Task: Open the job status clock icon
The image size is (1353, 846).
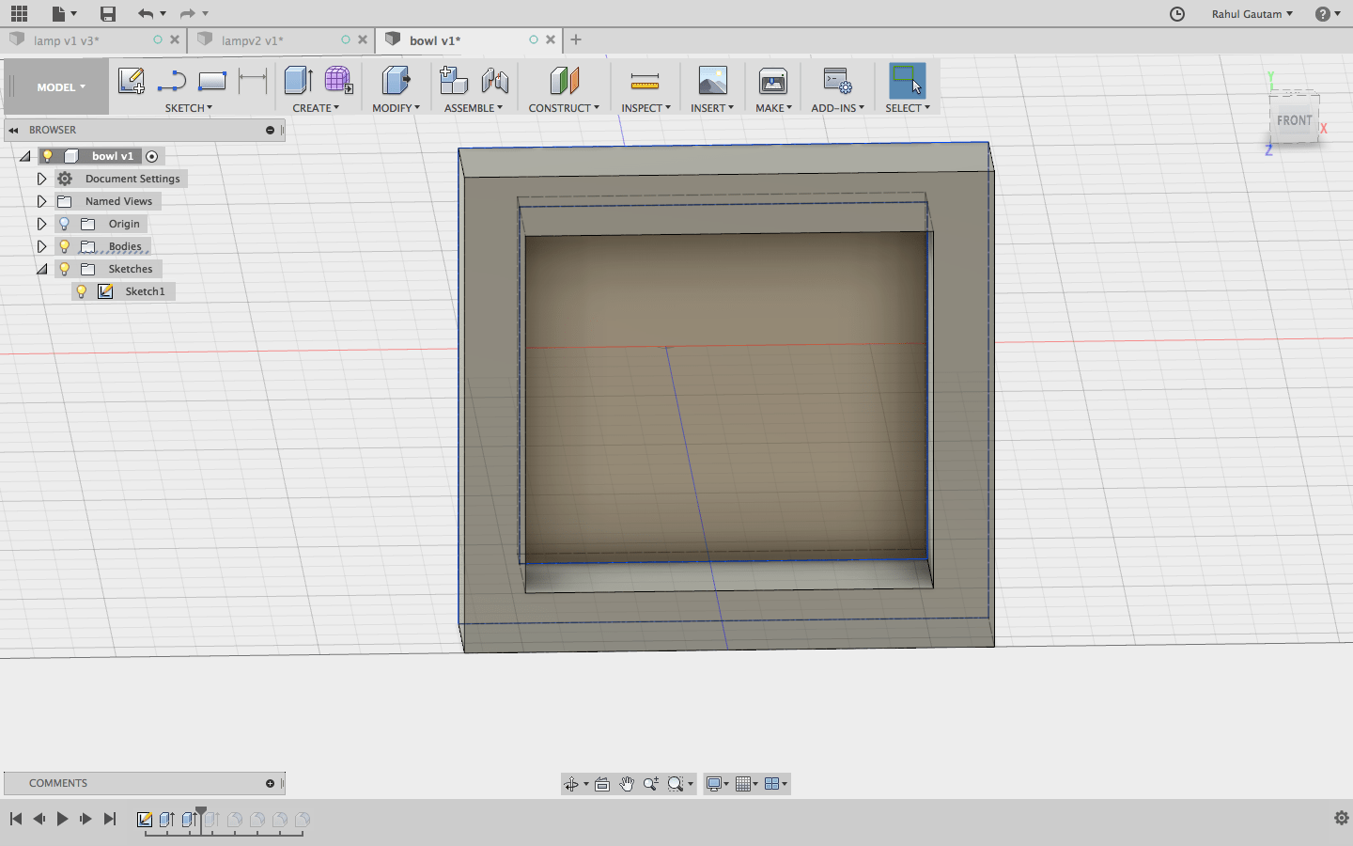Action: pyautogui.click(x=1177, y=13)
